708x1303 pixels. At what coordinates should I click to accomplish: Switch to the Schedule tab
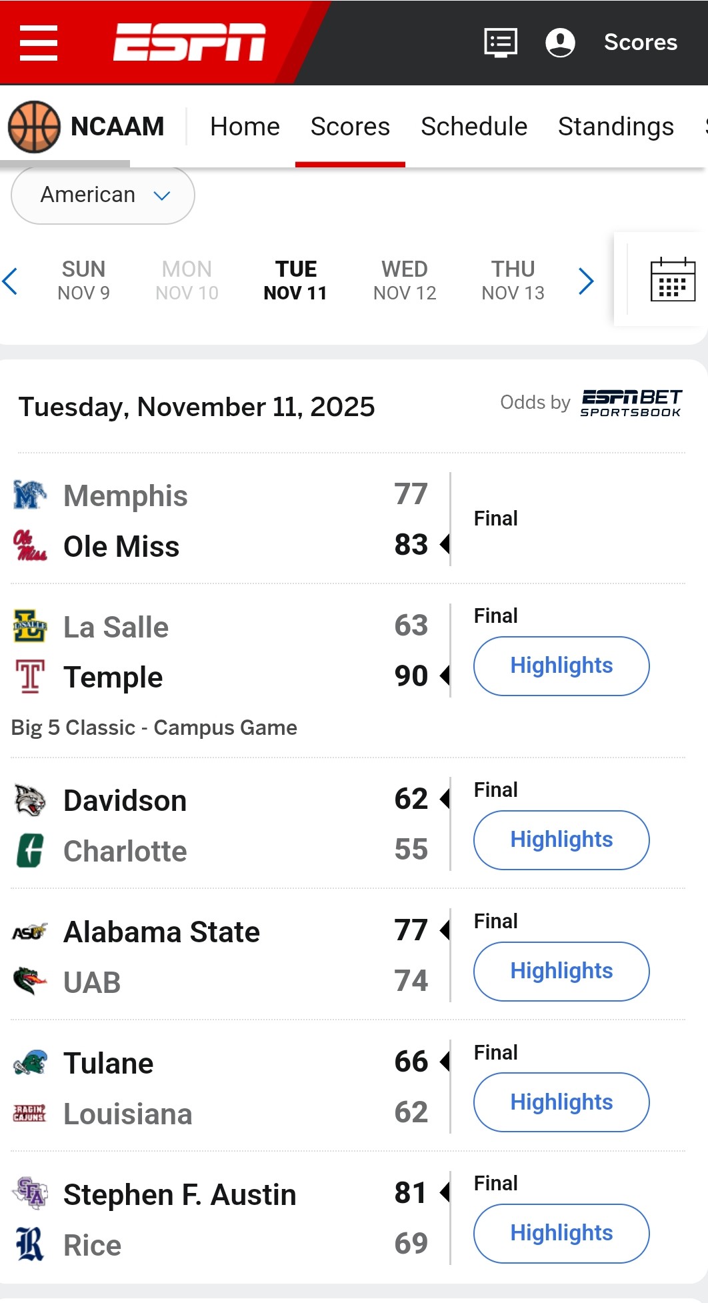474,127
